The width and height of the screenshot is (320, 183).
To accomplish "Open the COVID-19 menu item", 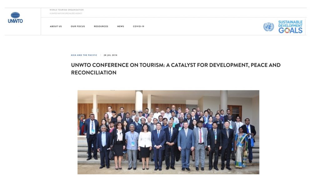I will [138, 26].
